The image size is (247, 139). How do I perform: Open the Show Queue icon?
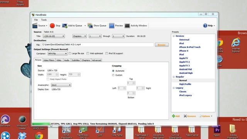point(90,26)
